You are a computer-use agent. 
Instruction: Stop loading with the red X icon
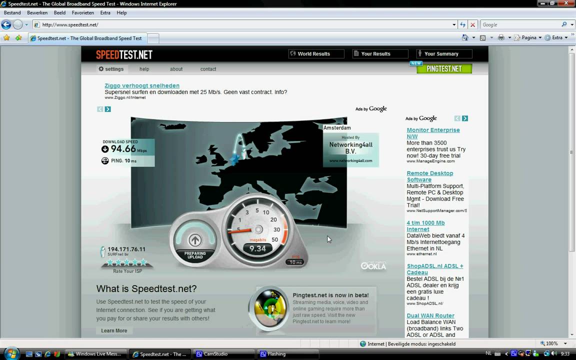(x=473, y=24)
